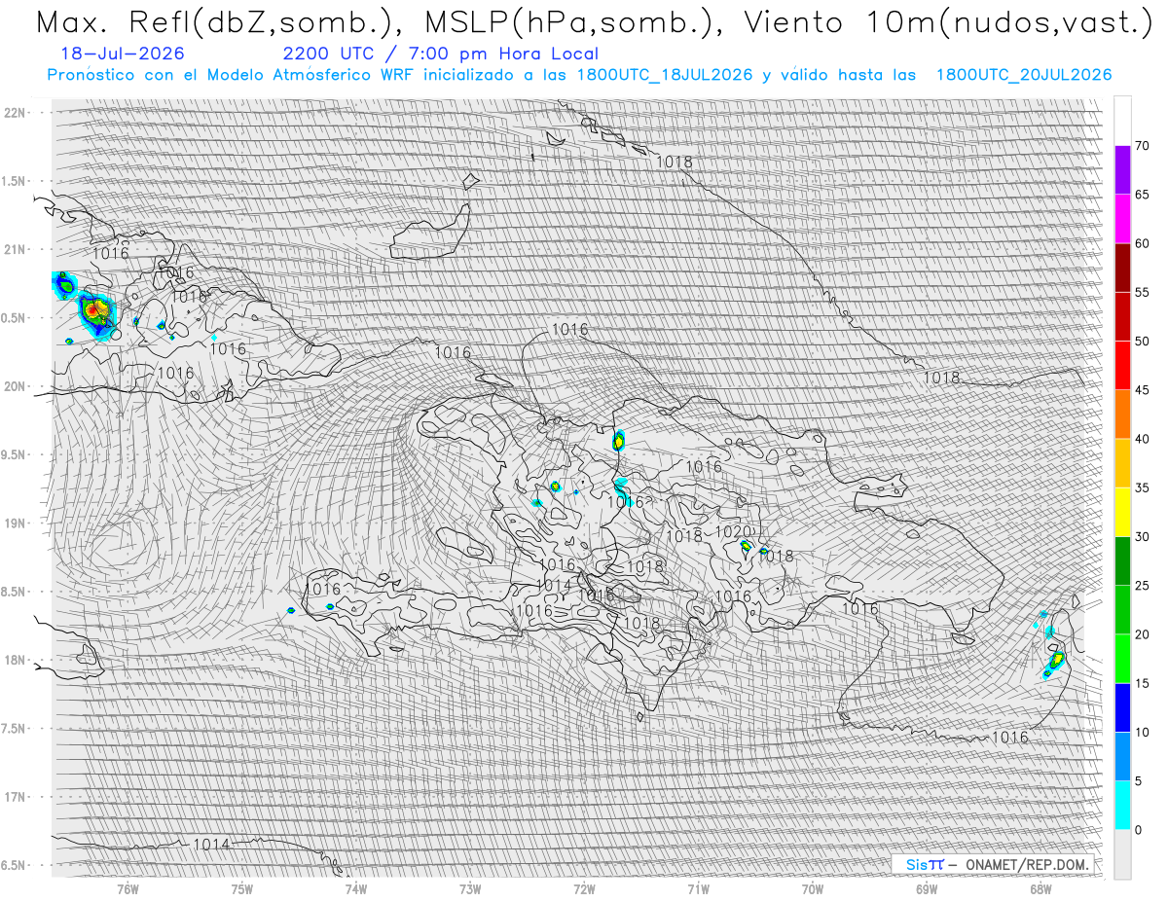Click the 'ONAMET/REP.DOM.' credit label

click(x=1028, y=865)
